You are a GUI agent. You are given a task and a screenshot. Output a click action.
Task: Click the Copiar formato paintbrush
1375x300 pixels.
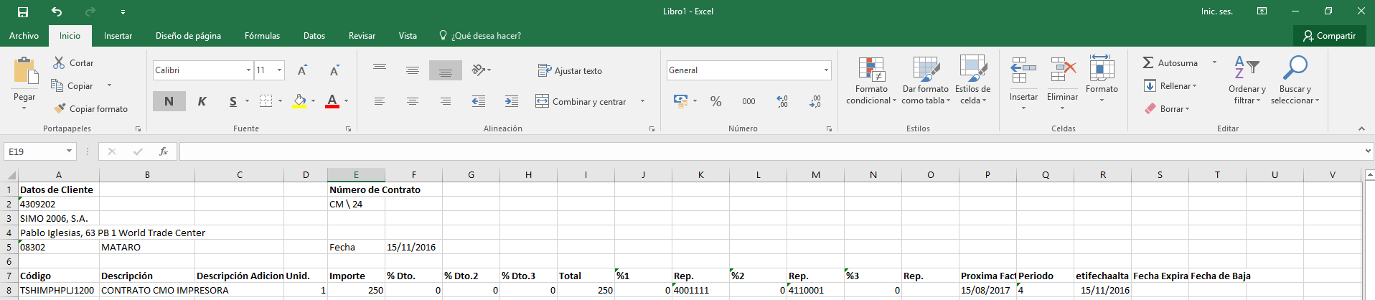[90, 109]
